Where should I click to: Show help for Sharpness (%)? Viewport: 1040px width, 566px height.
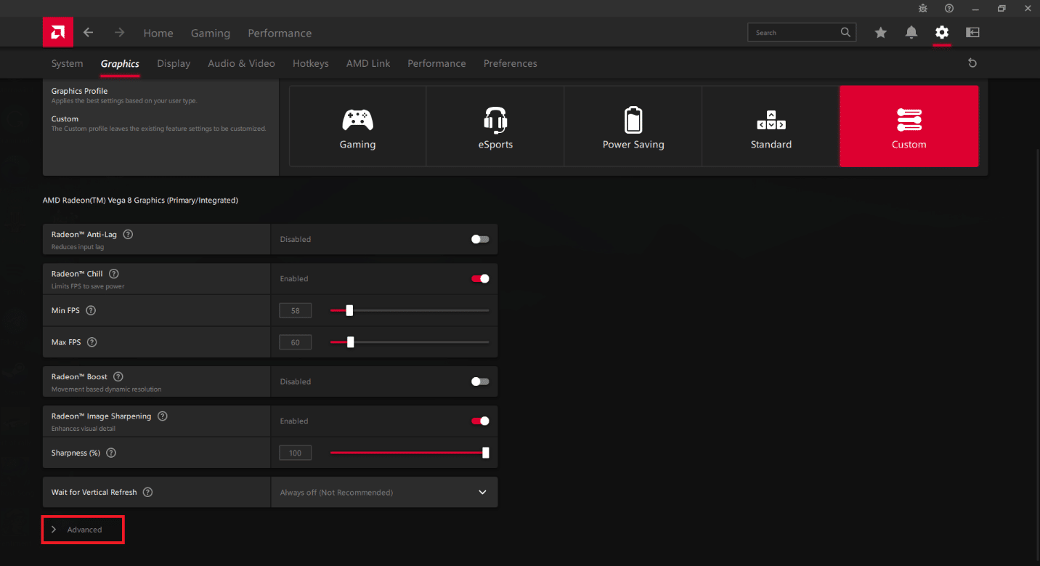click(111, 453)
